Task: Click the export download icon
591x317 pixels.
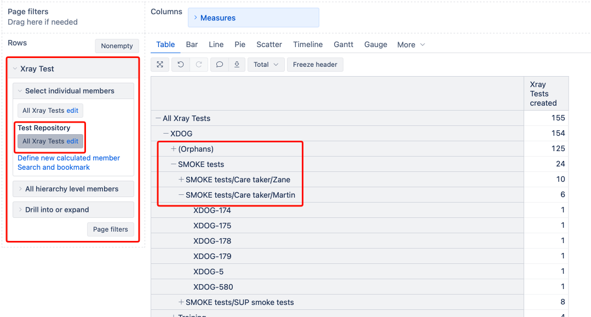Action: (237, 65)
